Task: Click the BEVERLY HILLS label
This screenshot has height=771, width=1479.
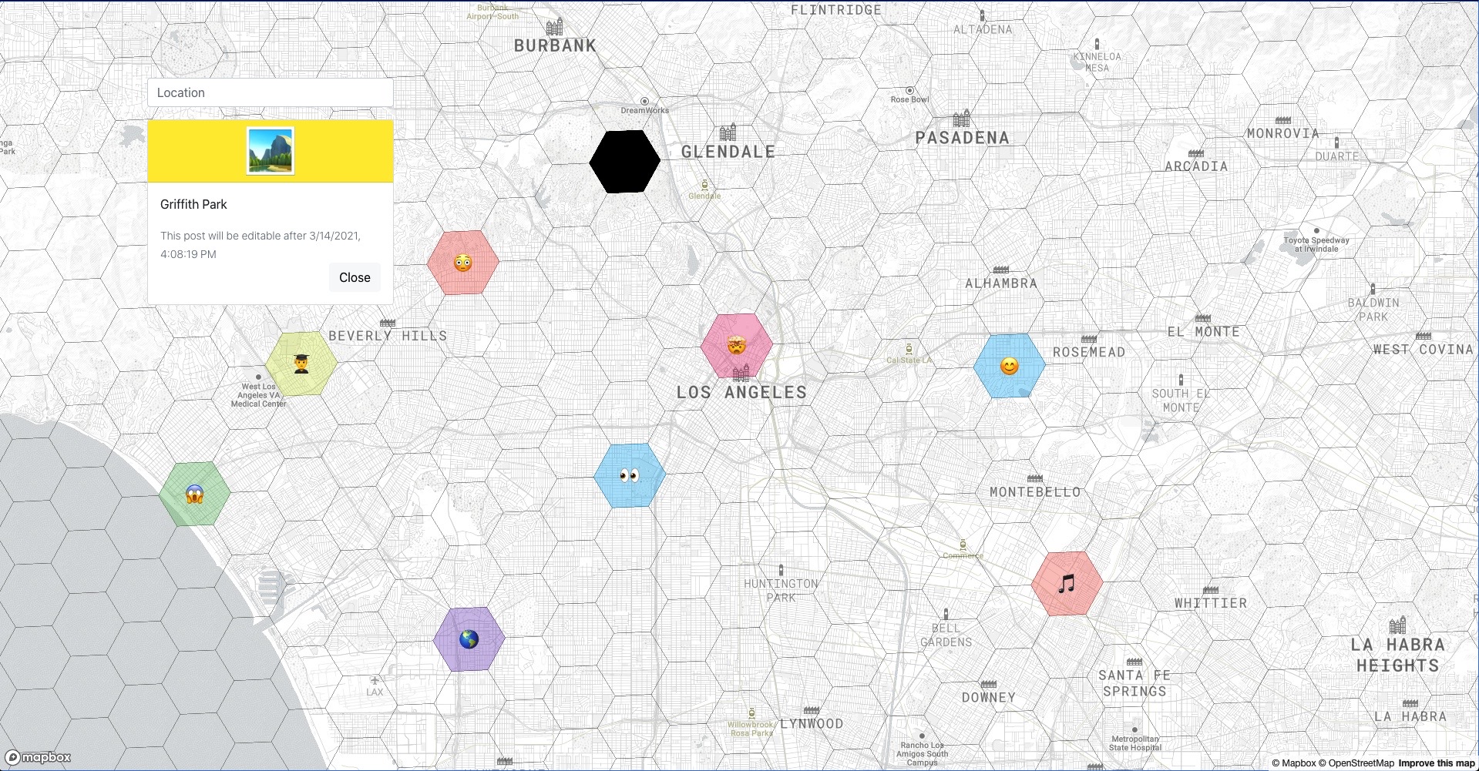Action: pyautogui.click(x=388, y=336)
